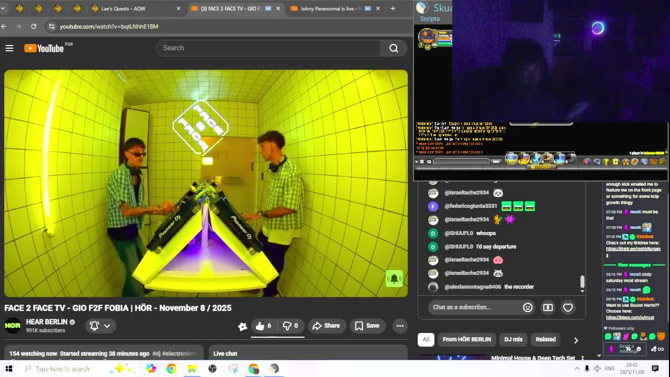Reload the page with the refresh icon

click(33, 26)
